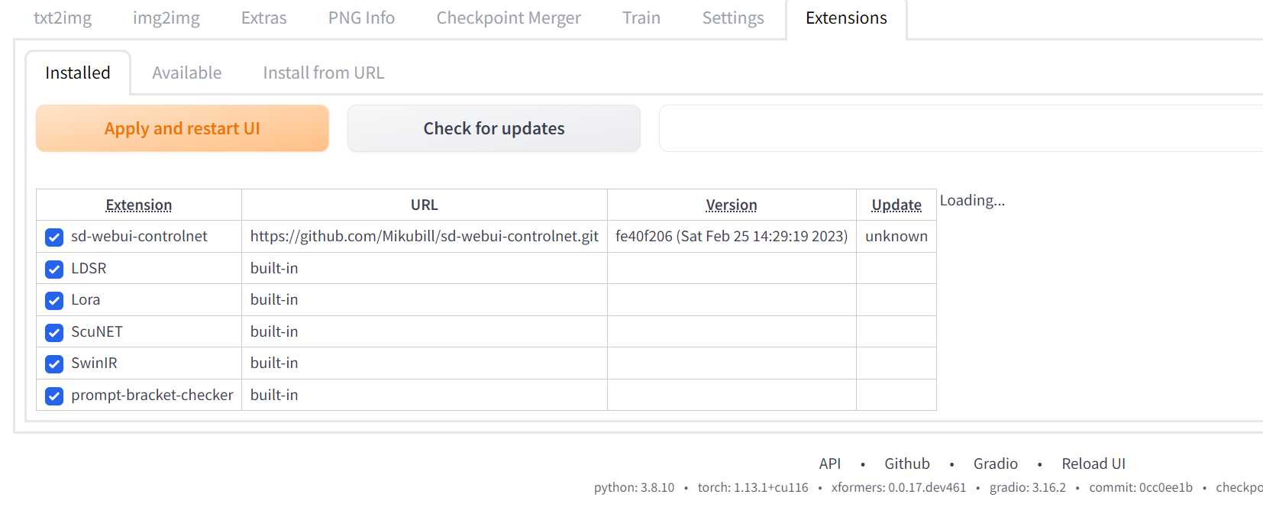
Task: Click the Check for updates button
Action: 493,128
